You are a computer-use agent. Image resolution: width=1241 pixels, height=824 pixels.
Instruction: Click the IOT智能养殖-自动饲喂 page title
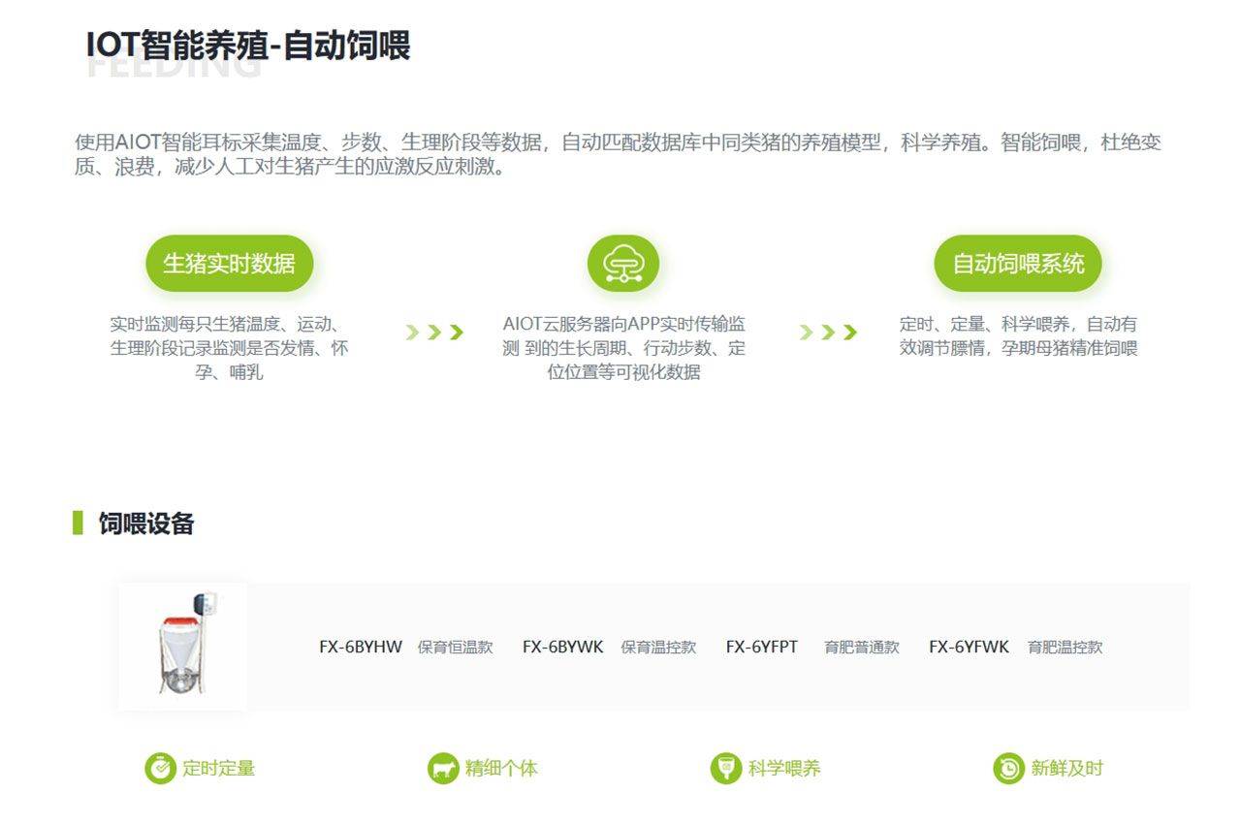(248, 46)
